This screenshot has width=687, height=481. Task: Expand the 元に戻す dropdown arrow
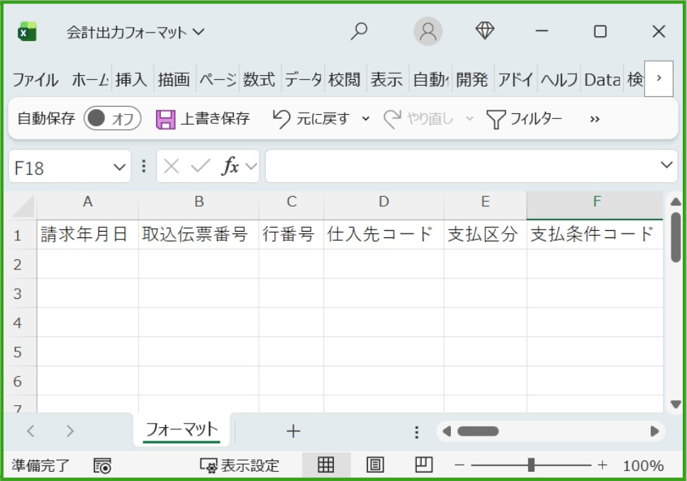[x=367, y=118]
